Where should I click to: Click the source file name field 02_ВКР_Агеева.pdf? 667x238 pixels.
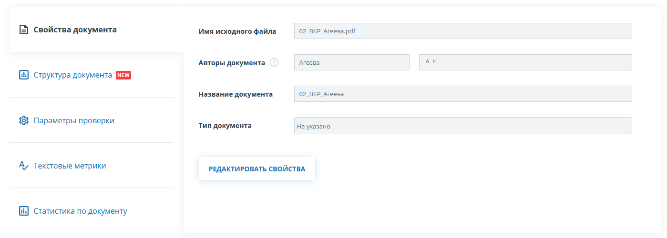coord(462,31)
